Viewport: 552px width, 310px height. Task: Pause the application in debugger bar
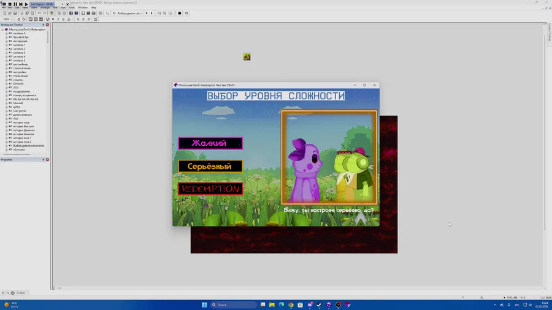click(15, 4)
